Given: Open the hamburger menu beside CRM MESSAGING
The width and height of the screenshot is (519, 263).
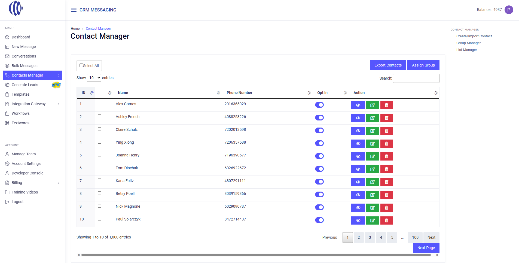Looking at the screenshot, I should (74, 10).
